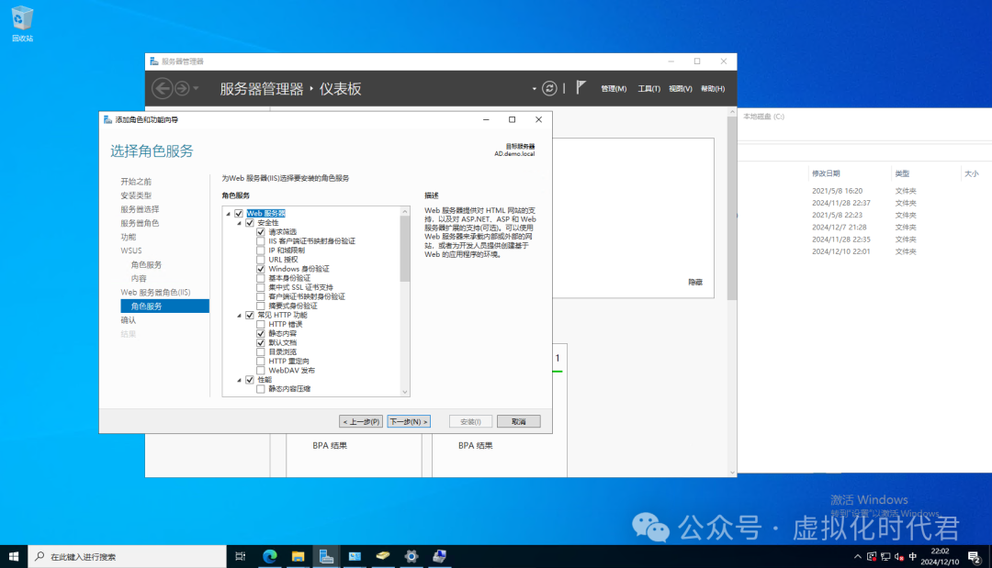Click the Server Manager vertical scrollbar thumb
Viewport: 992px width, 568px height.
coord(732,208)
